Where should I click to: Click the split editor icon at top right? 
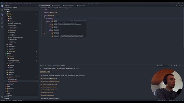point(177,6)
